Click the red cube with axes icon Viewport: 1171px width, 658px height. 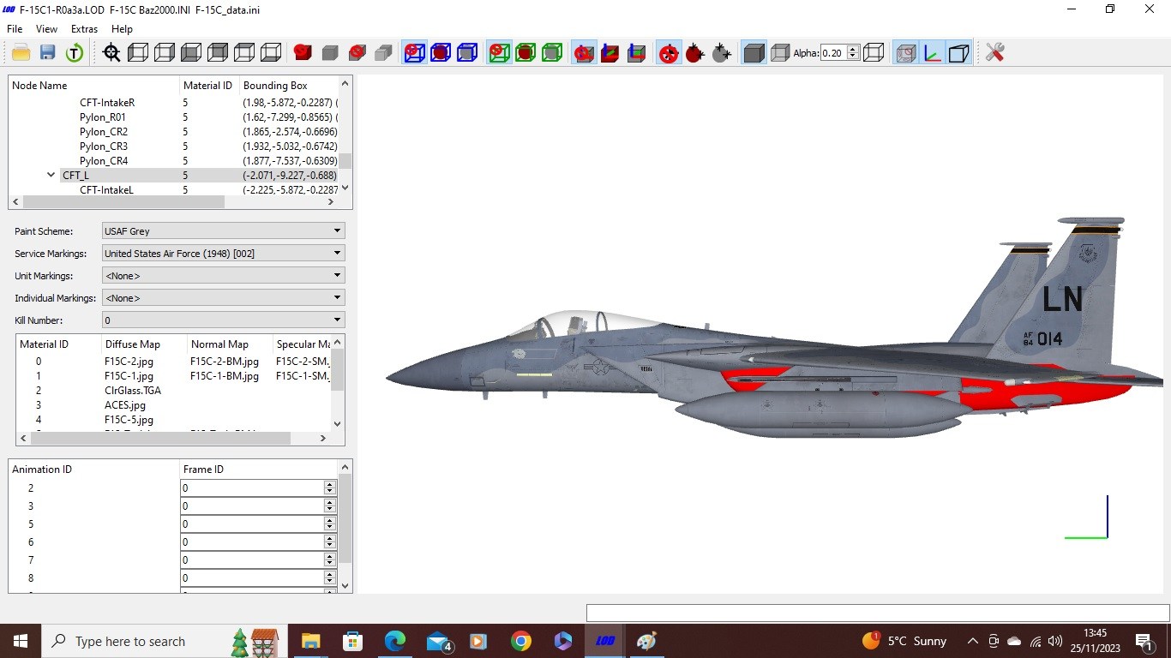coord(610,53)
